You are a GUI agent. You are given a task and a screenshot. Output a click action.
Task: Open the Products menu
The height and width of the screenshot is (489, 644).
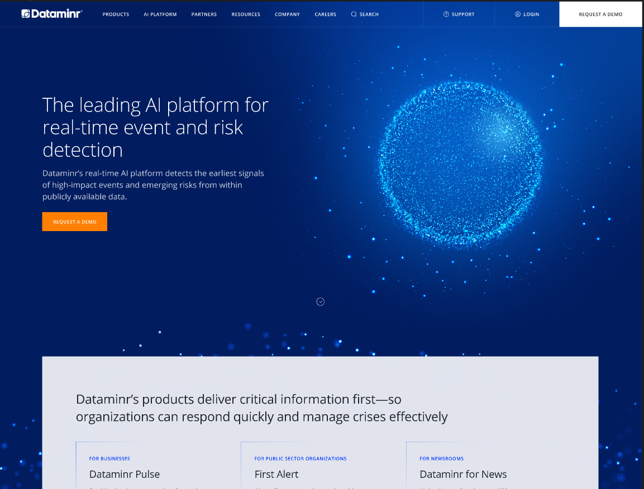click(116, 15)
